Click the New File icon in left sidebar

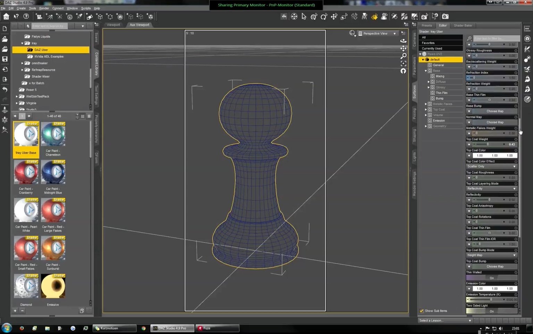[x=5, y=29]
